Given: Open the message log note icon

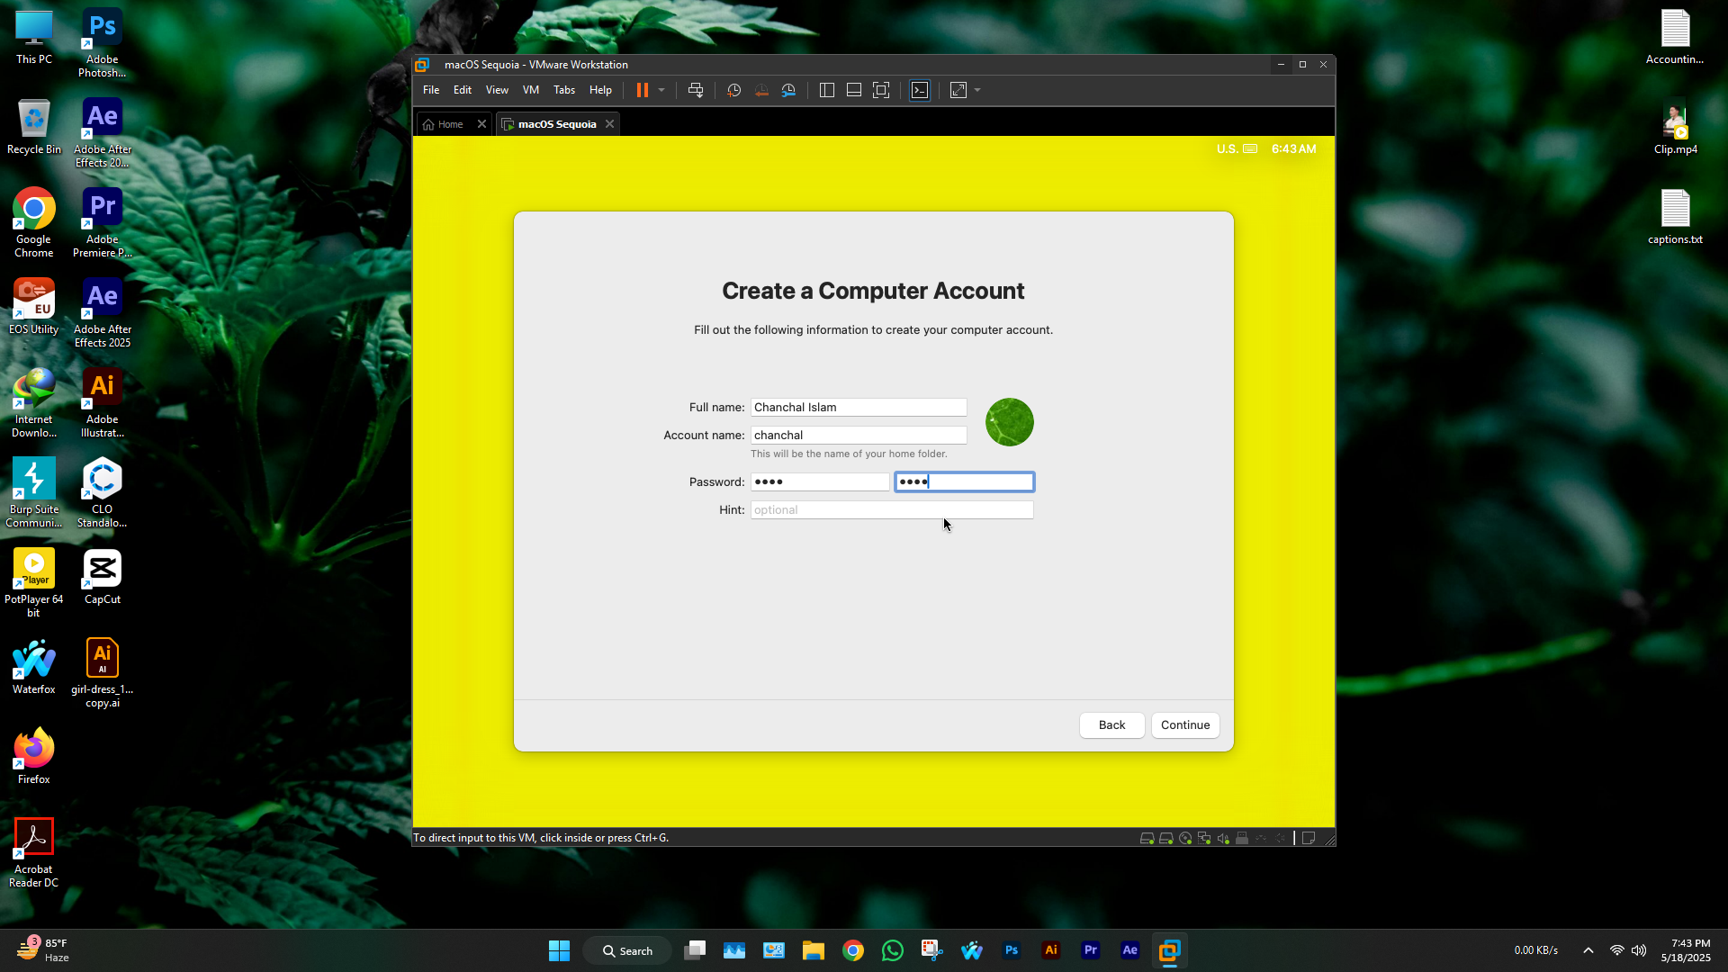Looking at the screenshot, I should [x=1309, y=839].
